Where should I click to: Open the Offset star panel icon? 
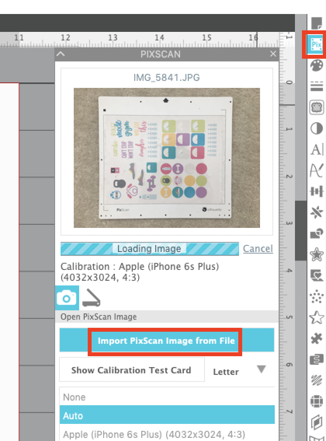click(x=316, y=254)
